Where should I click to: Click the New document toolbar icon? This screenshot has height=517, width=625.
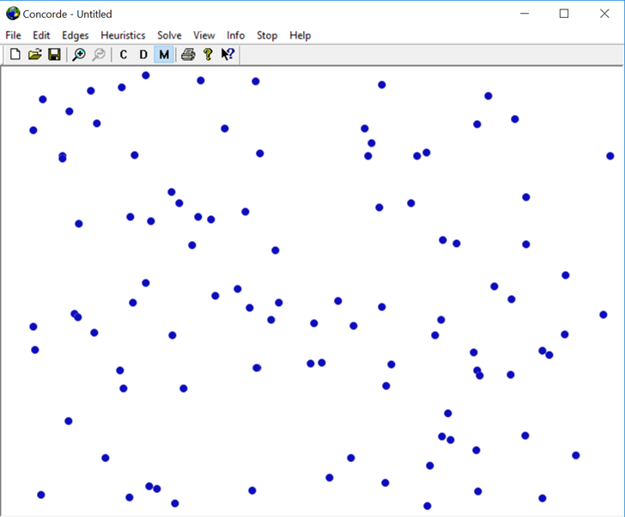[15, 54]
